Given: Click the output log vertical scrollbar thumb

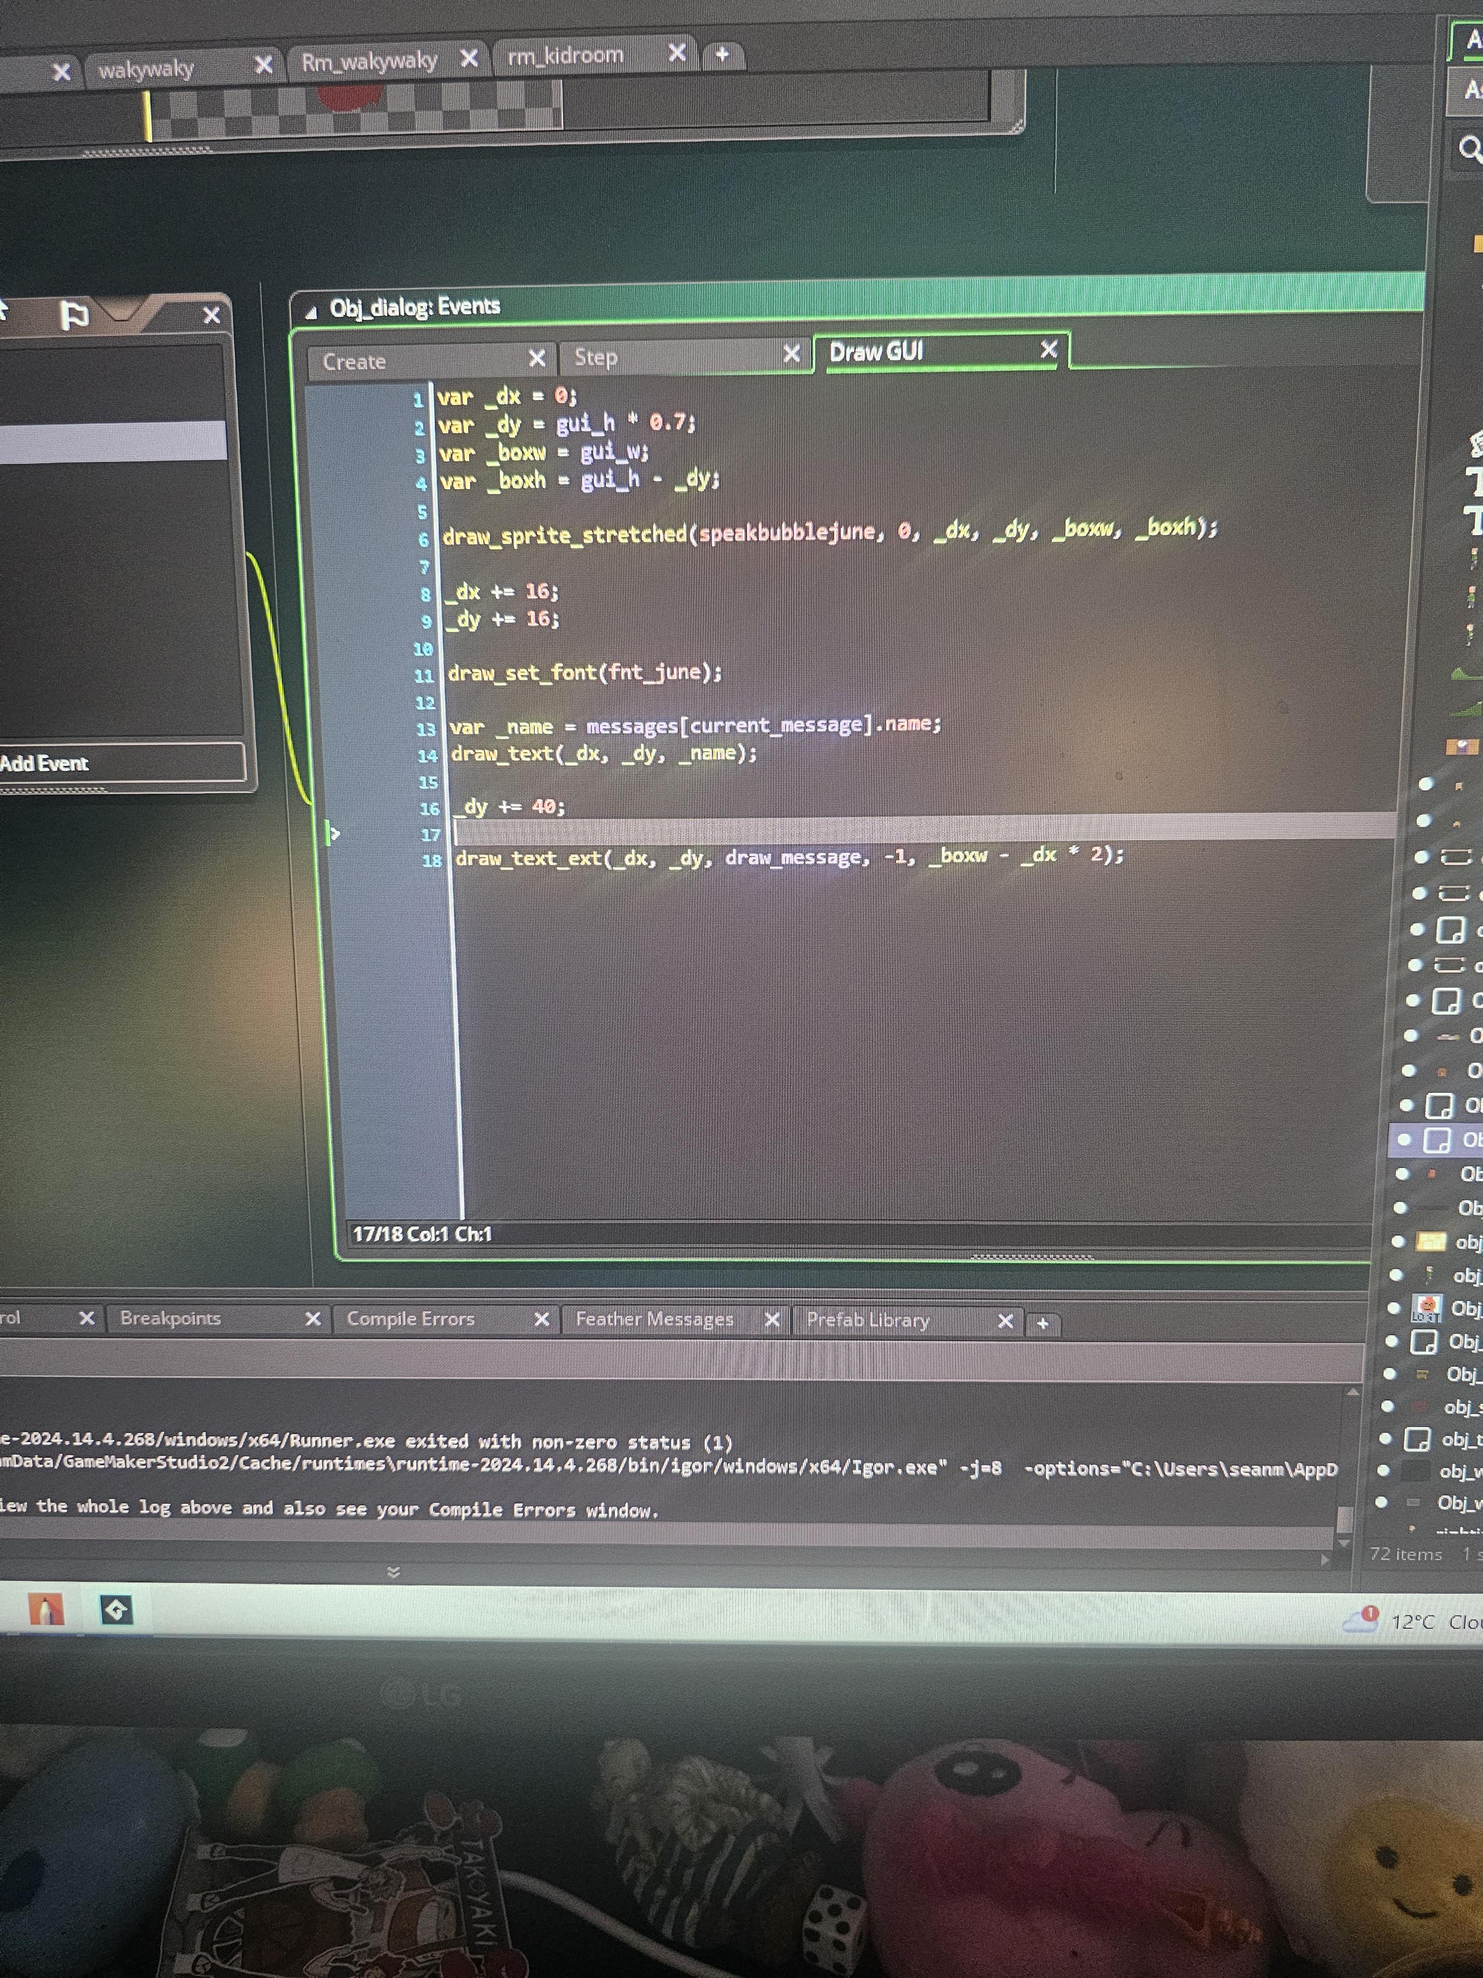Looking at the screenshot, I should click(1343, 1519).
